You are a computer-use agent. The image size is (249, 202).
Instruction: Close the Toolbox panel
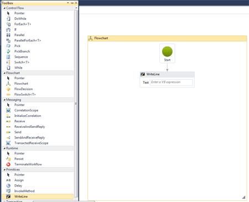76,3
